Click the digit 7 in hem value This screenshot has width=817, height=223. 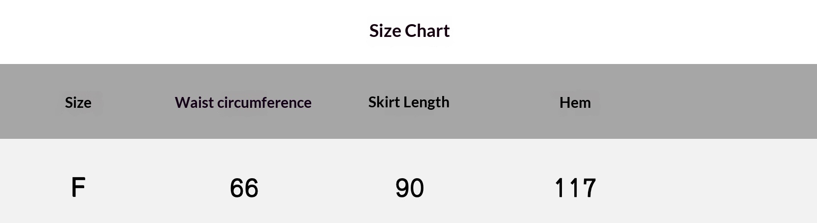[588, 188]
